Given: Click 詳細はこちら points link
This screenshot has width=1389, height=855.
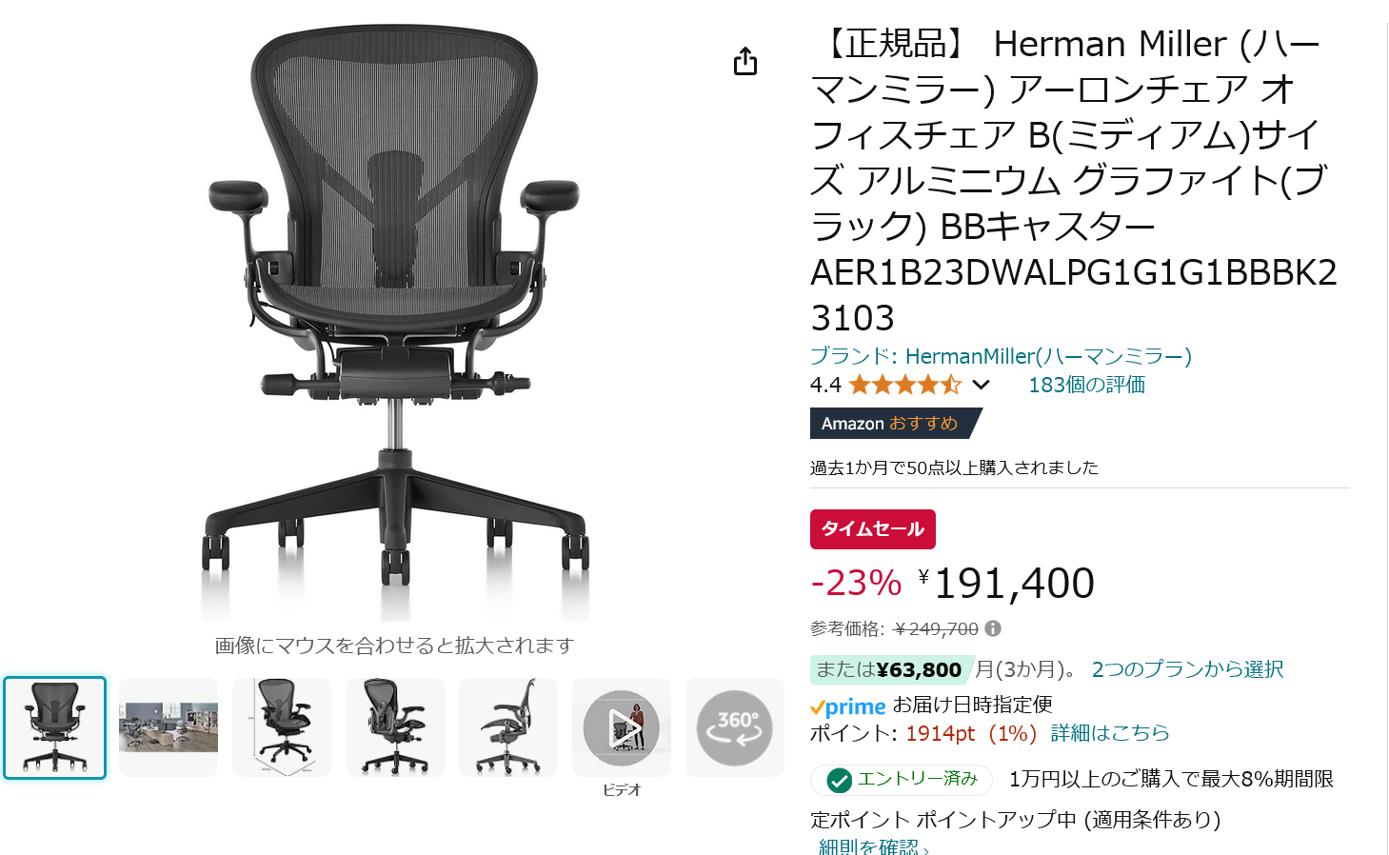Looking at the screenshot, I should pyautogui.click(x=1110, y=733).
